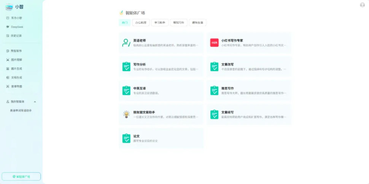Screen dimensions: 369x184
Task: Switch to the 办公助理 tab
Action: [140, 23]
